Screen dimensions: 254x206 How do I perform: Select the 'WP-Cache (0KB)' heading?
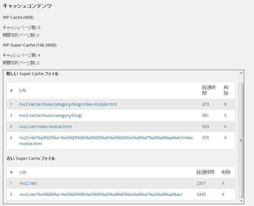(x=18, y=17)
